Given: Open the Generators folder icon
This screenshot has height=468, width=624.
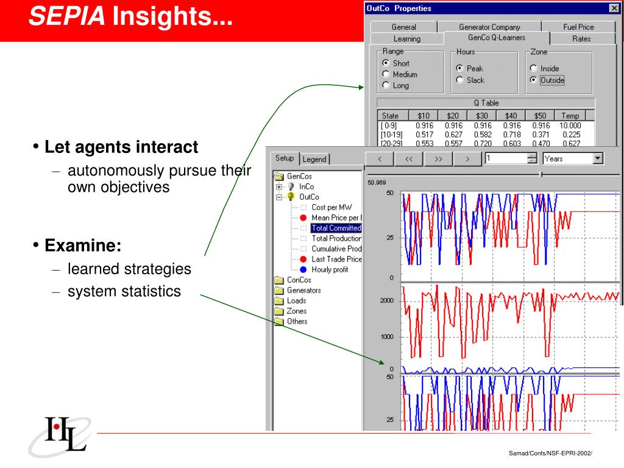Looking at the screenshot, I should pos(279,291).
